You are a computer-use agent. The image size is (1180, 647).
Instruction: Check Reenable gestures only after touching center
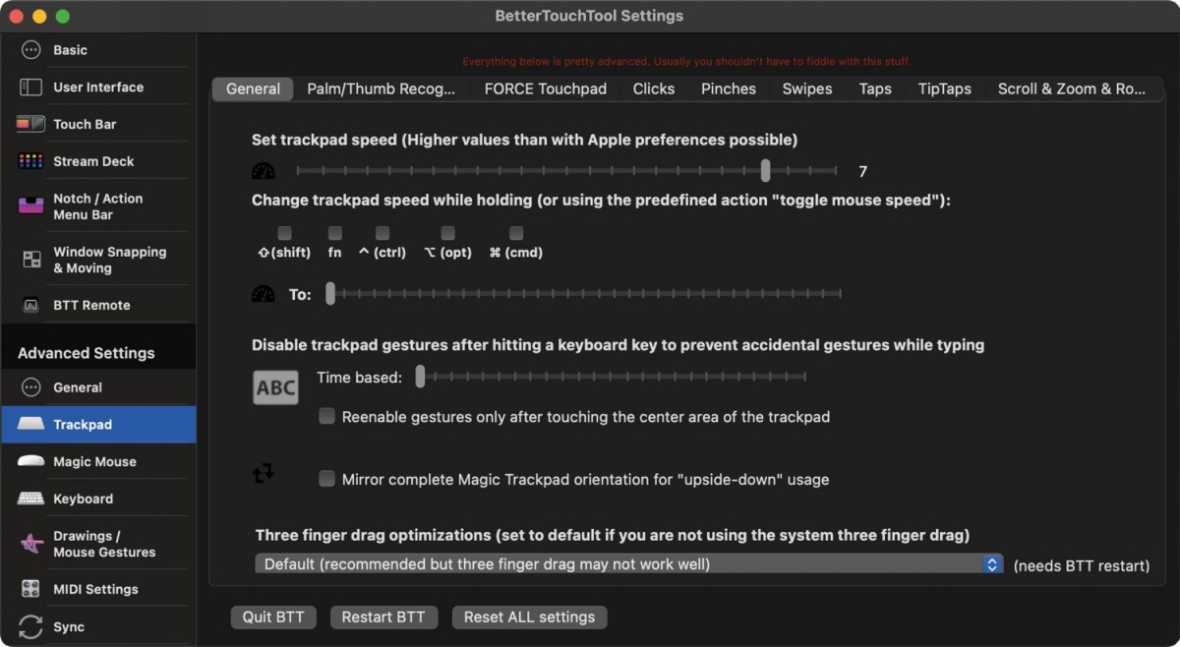[327, 416]
